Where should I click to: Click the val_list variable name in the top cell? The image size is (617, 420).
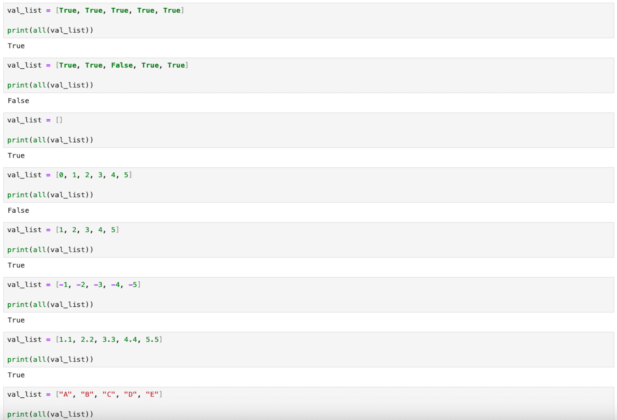[25, 10]
